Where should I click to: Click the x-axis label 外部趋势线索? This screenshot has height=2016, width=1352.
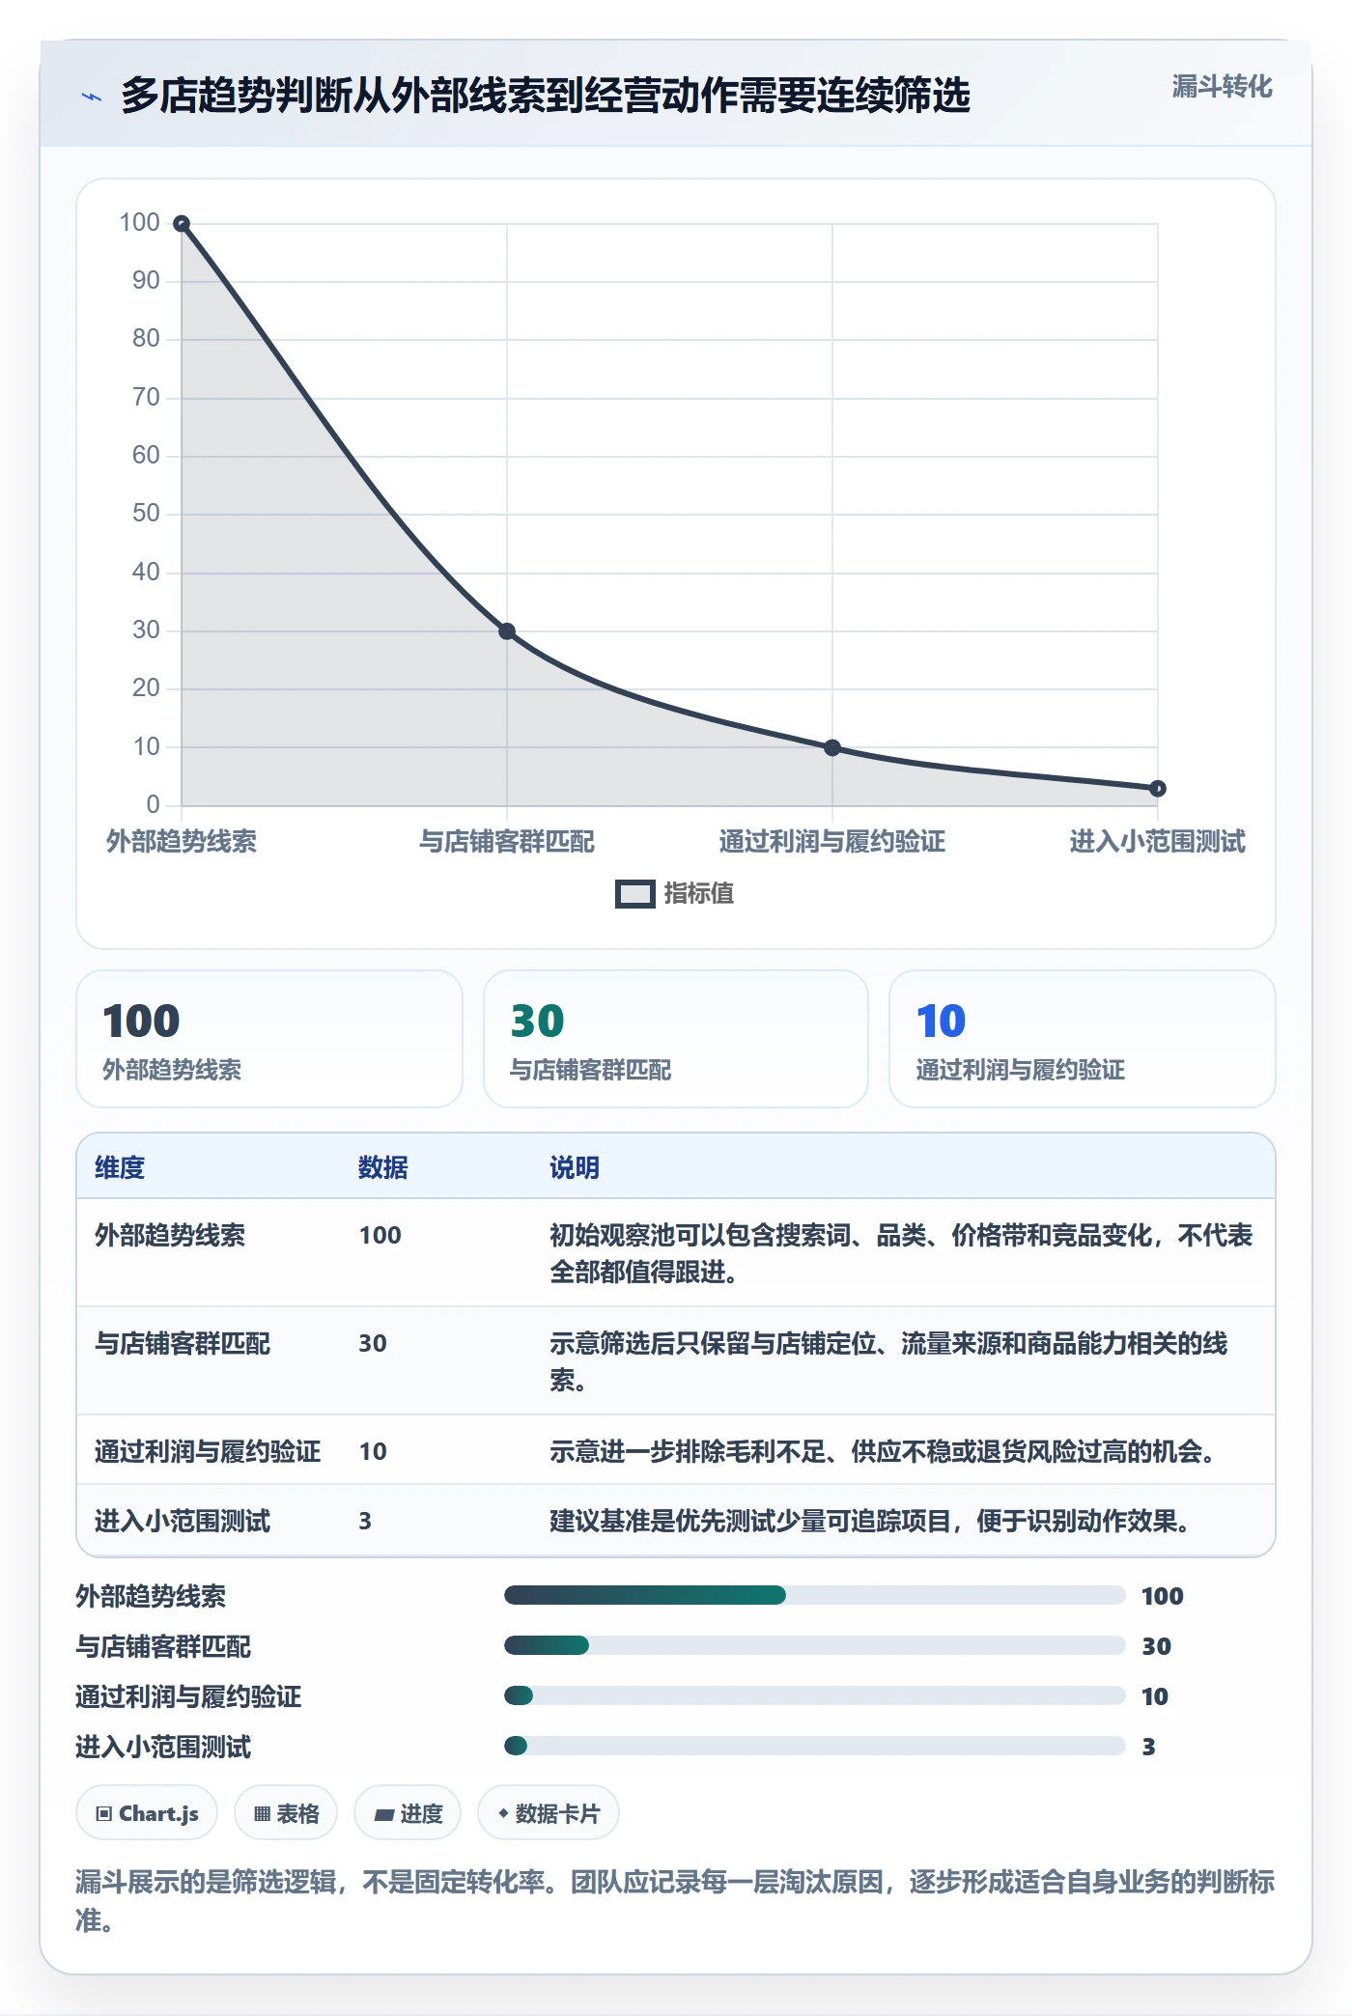point(182,842)
